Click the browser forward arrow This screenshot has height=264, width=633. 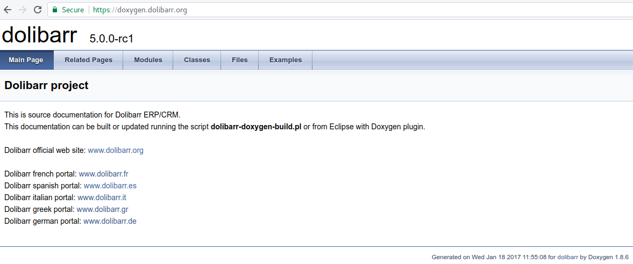pyautogui.click(x=23, y=10)
